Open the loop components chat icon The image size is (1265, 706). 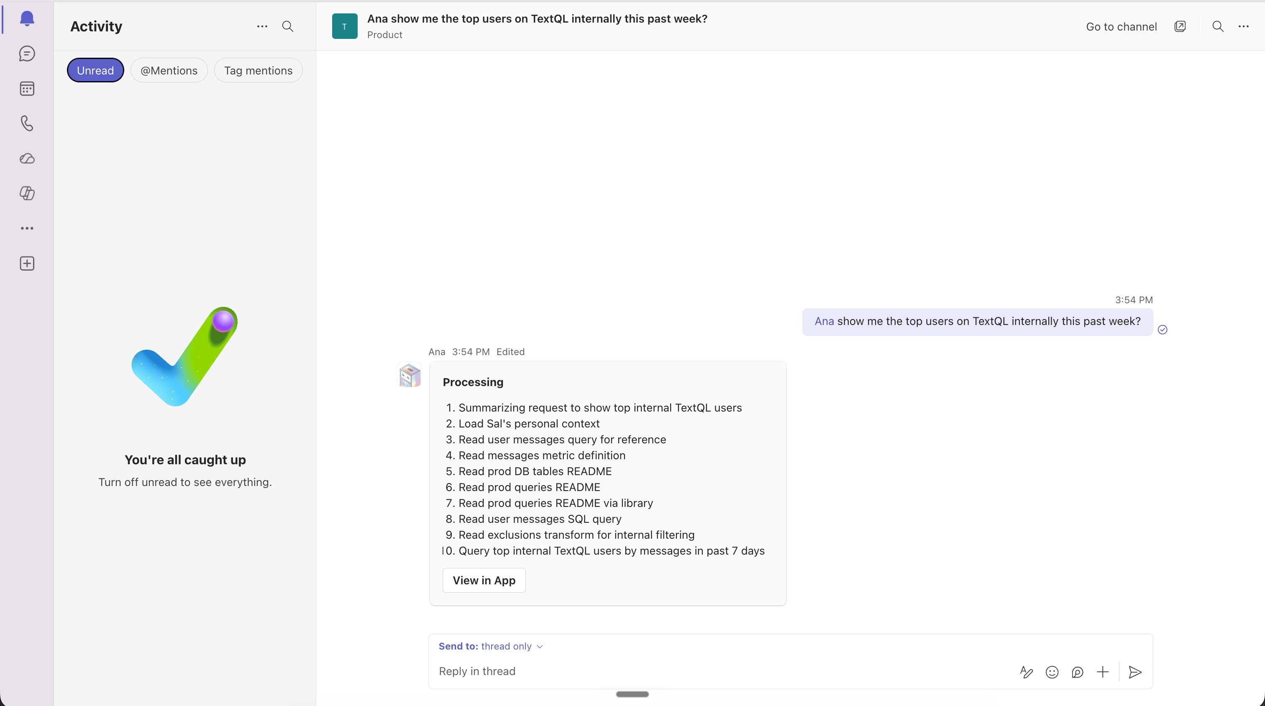pyautogui.click(x=1078, y=672)
